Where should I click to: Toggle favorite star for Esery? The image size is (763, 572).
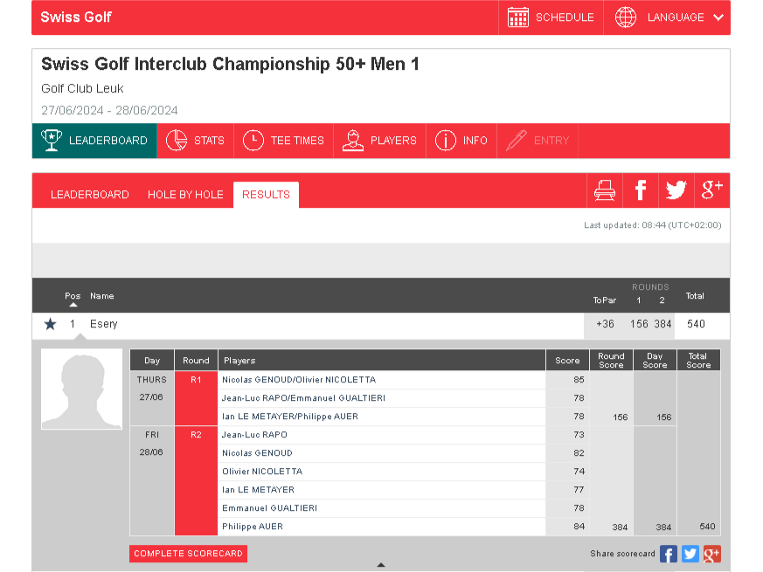[x=50, y=324]
